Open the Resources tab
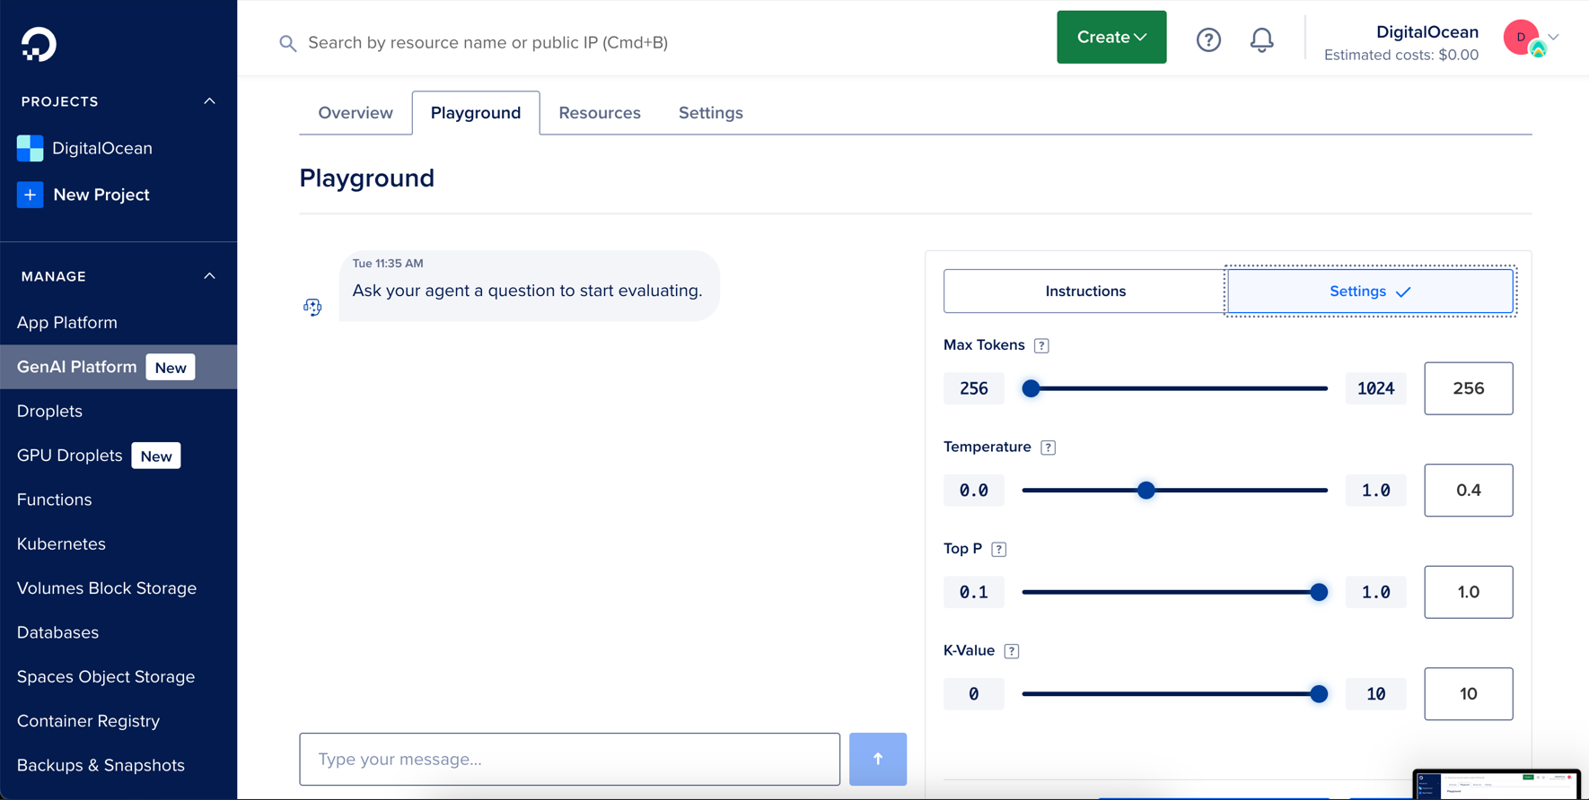Viewport: 1589px width, 800px height. click(599, 113)
